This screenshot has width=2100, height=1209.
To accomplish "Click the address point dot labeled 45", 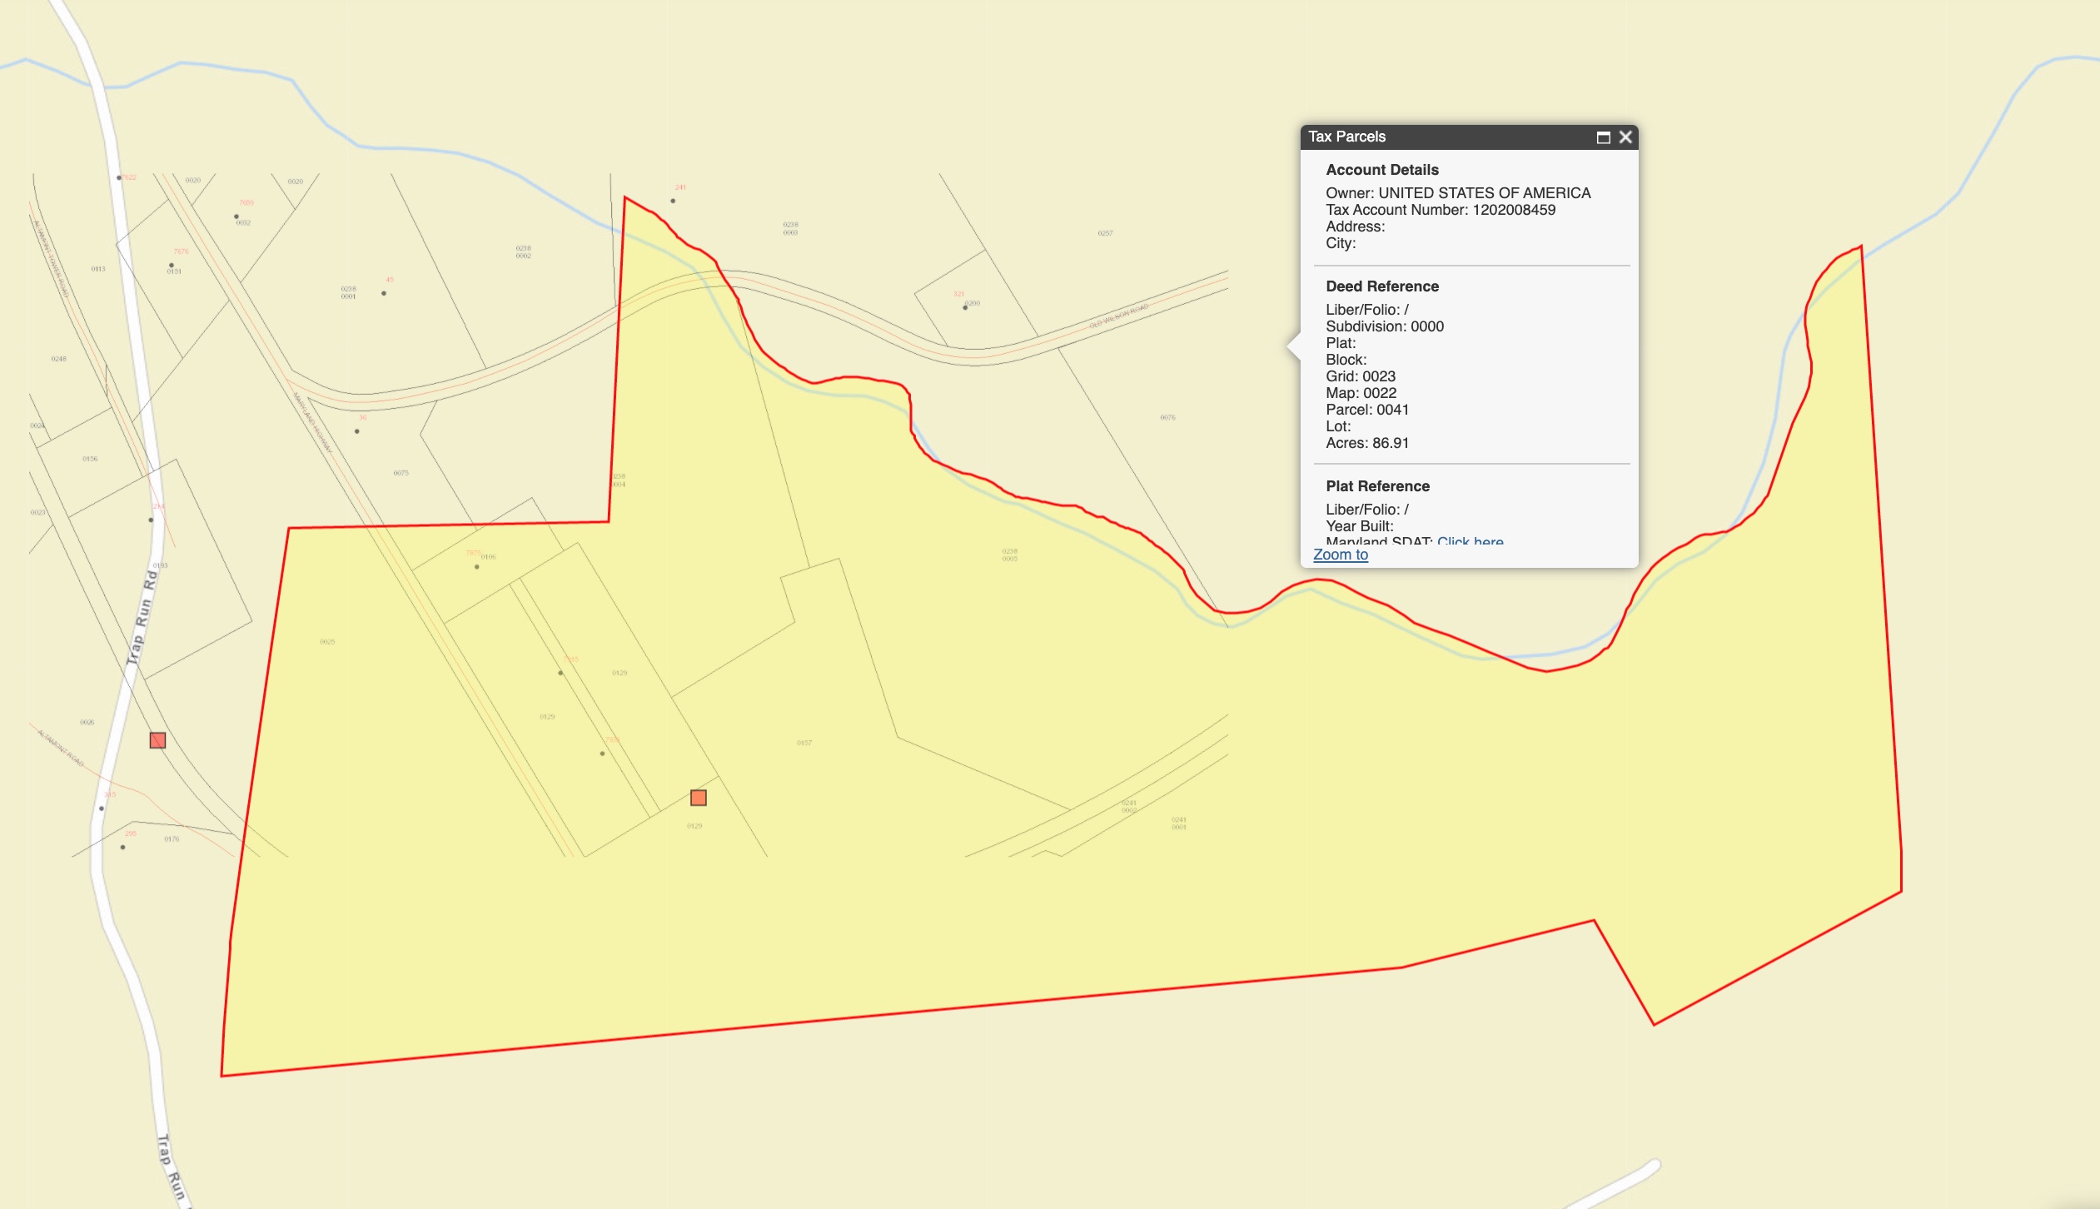I will 384,293.
